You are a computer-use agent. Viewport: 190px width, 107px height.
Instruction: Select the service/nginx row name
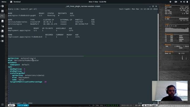[x=15, y=24]
